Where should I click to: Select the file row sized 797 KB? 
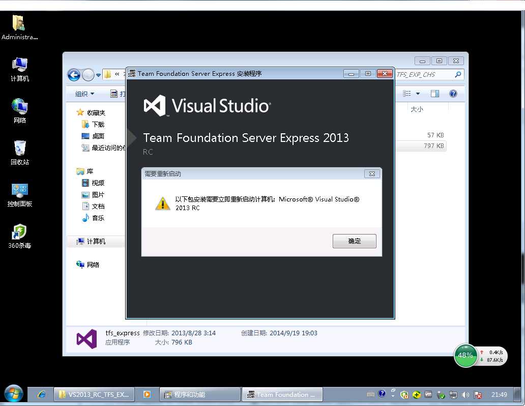(x=421, y=146)
